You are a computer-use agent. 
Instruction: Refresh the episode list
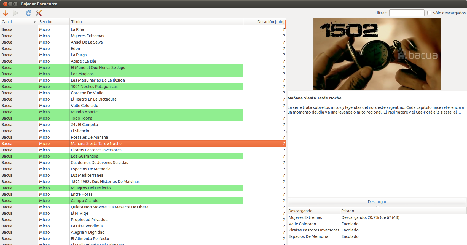click(x=28, y=13)
